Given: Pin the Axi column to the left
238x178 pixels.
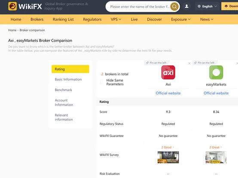Looking at the screenshot, I should [156, 63].
